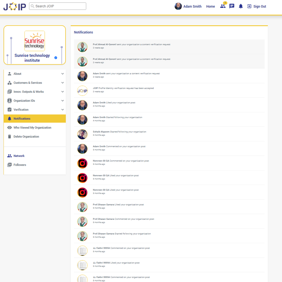Viewport: 282px width, 282px height.
Task: Click the notification bell icon in header
Action: pos(241,6)
